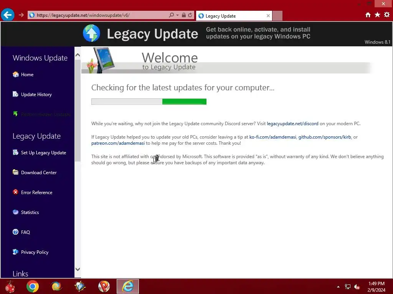Open a new blank tab
This screenshot has width=393, height=294.
coord(277,16)
